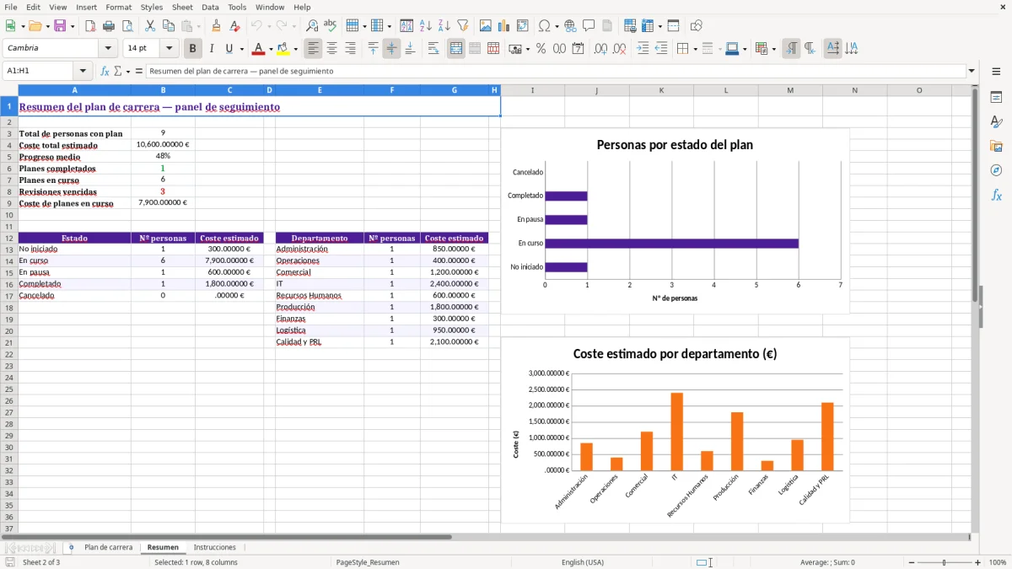Toggle Bold formatting

(x=193, y=49)
